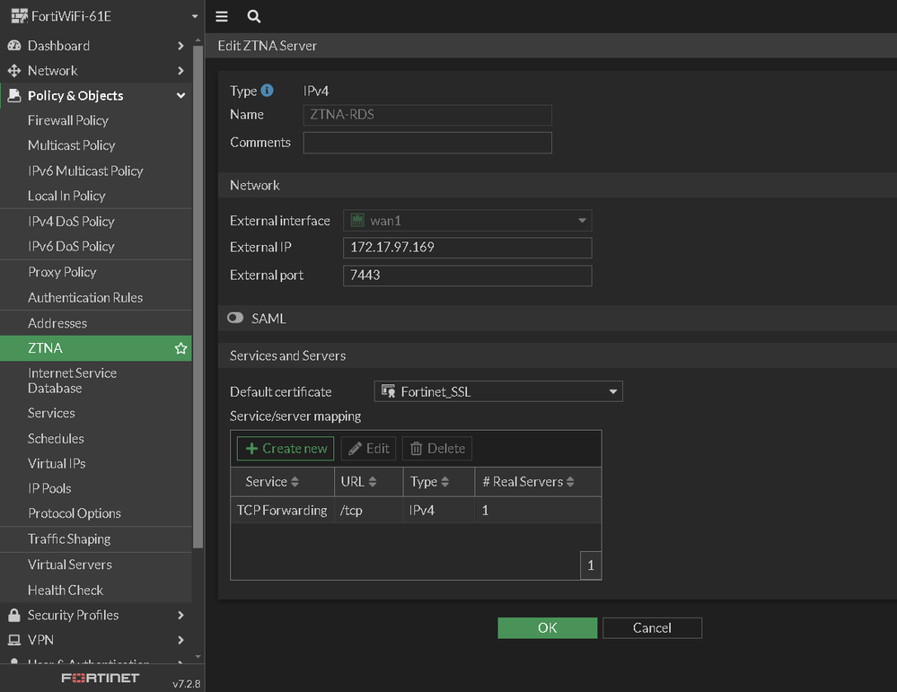Click the hamburger menu icon in top bar

[222, 16]
